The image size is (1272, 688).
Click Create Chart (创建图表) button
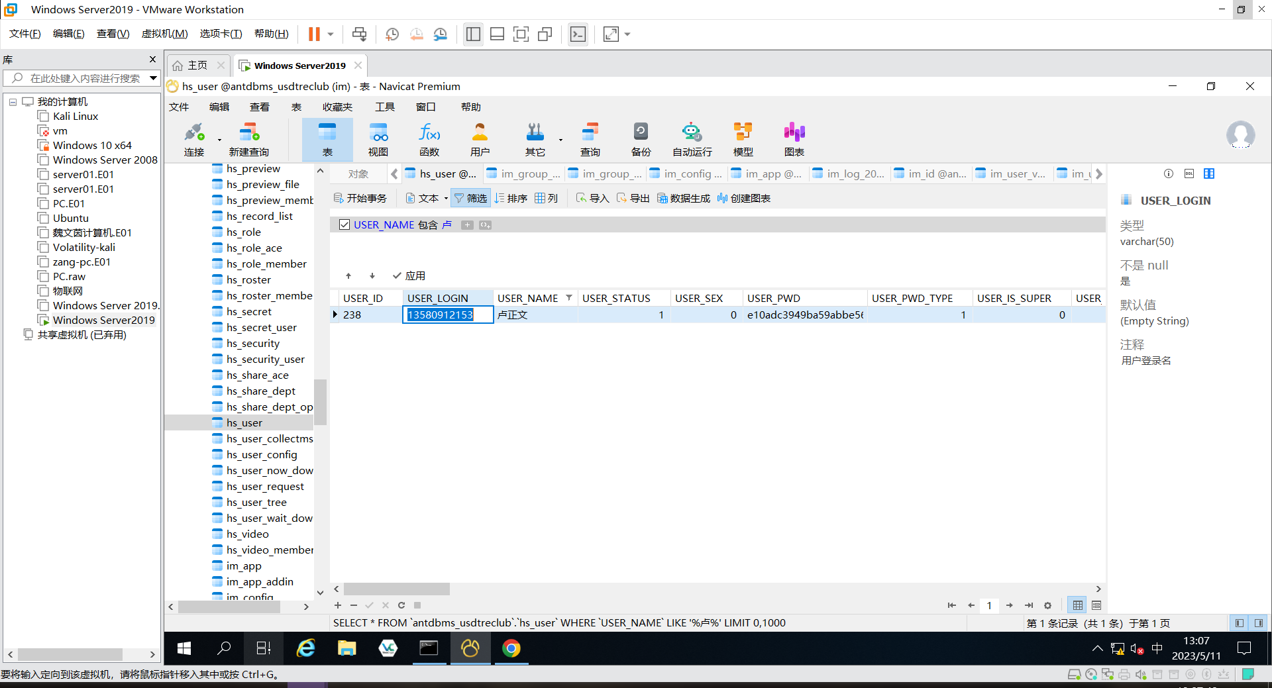(744, 198)
